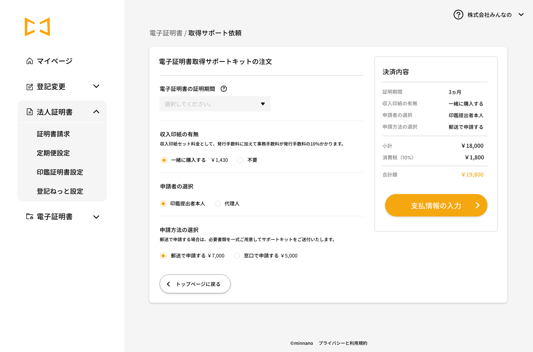Go to 印鑑証明書設定 menu item

tap(60, 172)
